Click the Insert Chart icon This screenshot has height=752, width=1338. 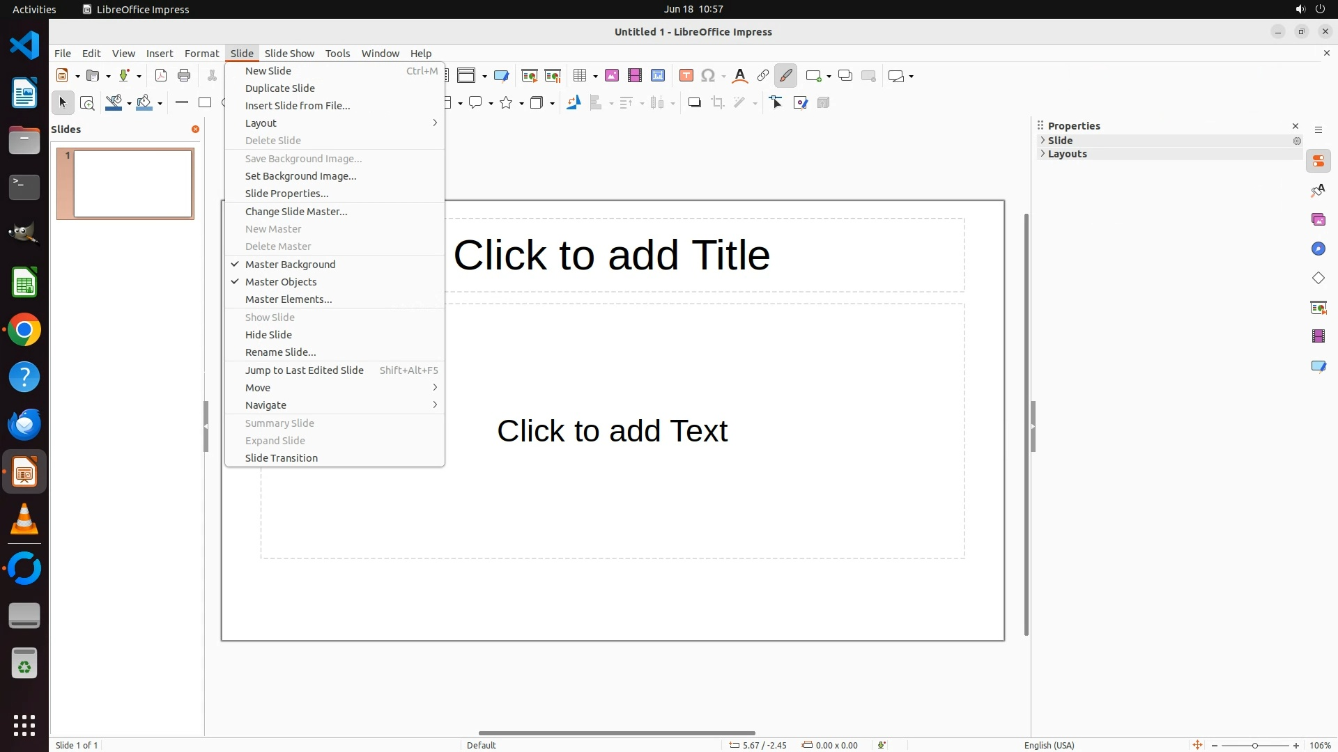658,76
